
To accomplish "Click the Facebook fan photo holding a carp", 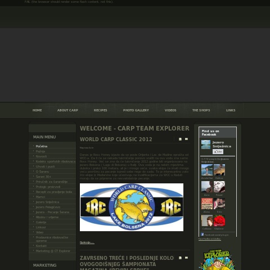I will [219, 170].
